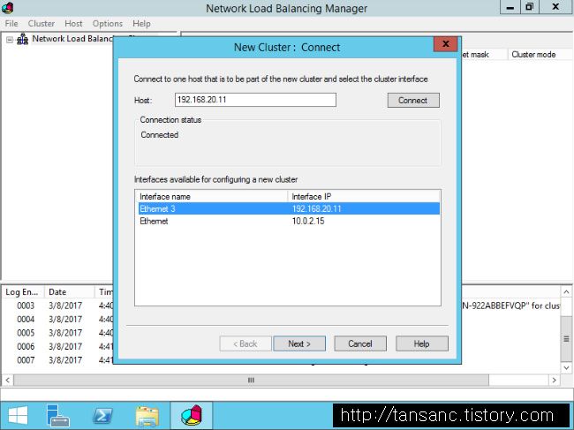
Task: Click the 192.168.20.11 interface IP cell
Action: tap(316, 208)
